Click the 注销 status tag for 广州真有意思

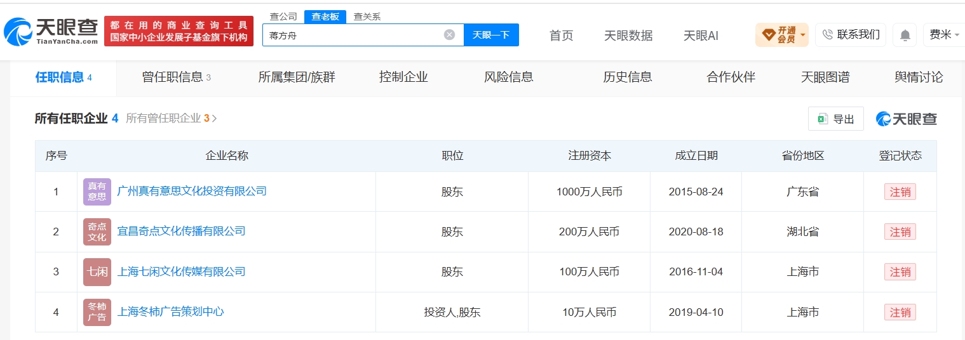(x=900, y=192)
